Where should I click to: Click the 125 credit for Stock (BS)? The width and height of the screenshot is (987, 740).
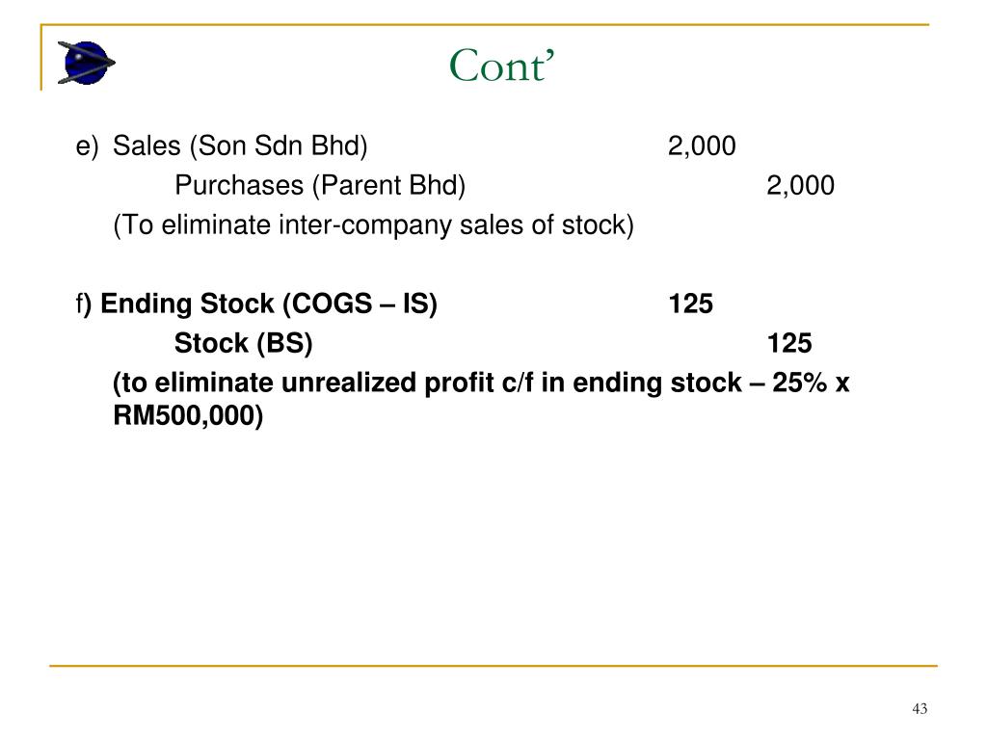pyautogui.click(x=789, y=344)
